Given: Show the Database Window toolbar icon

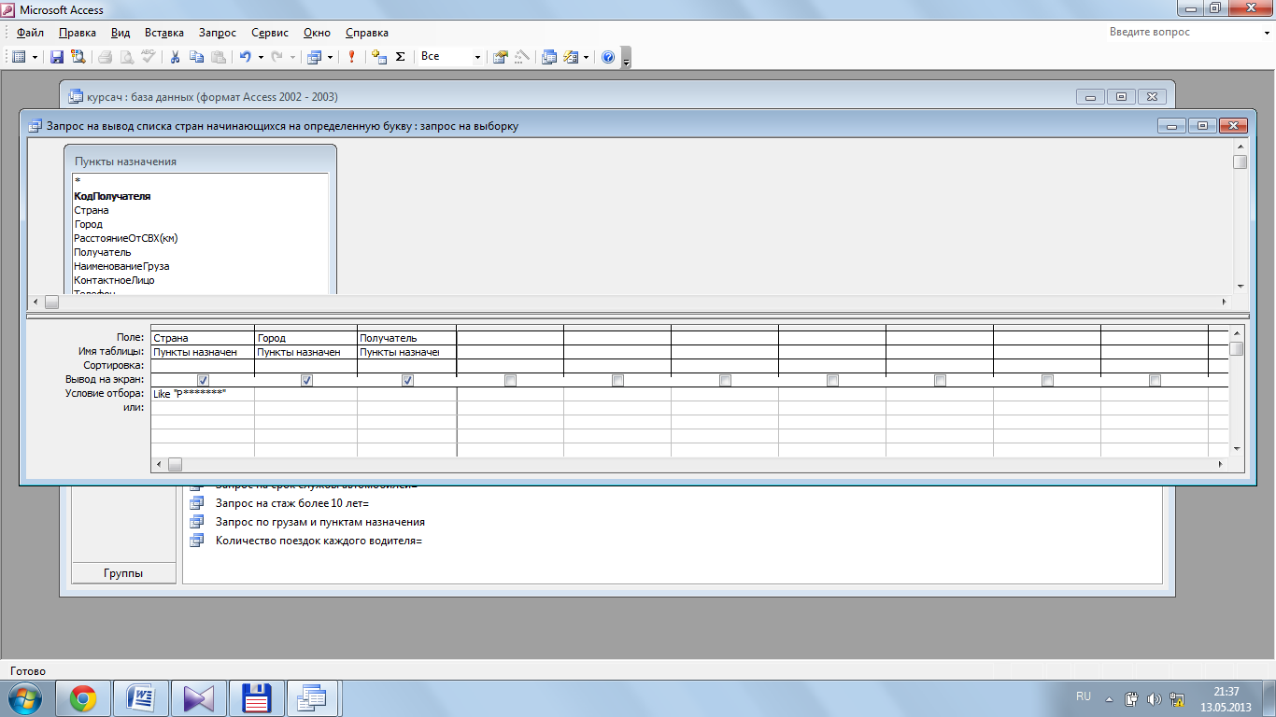Looking at the screenshot, I should (548, 57).
